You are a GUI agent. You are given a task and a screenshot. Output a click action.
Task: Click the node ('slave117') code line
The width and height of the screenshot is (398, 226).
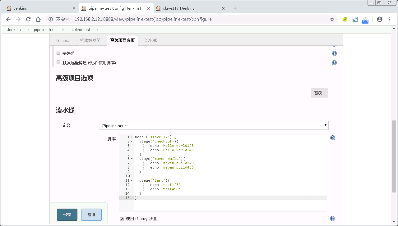[156, 137]
